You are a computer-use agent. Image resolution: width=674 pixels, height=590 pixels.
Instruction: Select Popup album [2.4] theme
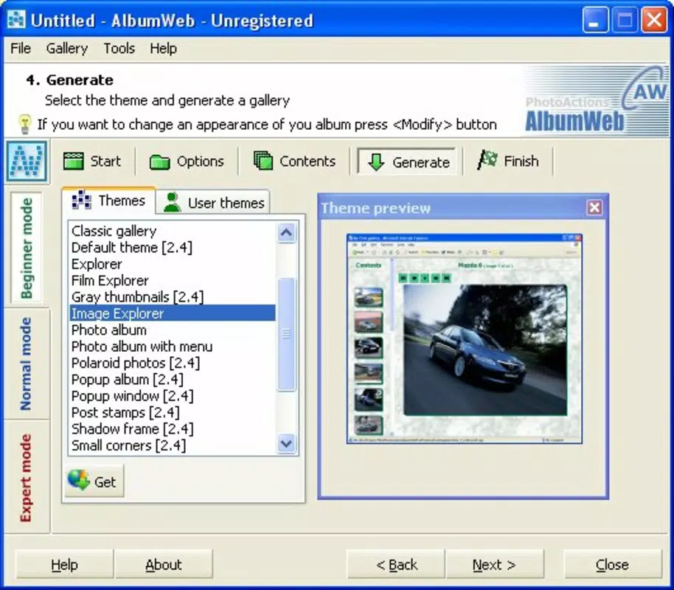pos(173,379)
